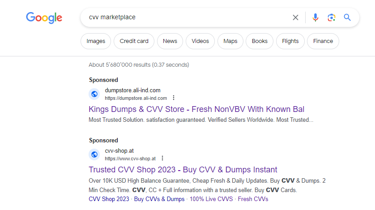Screen dimensions: 375x210
Task: Open Kings Dumps & CVV Store link
Action: (196, 109)
